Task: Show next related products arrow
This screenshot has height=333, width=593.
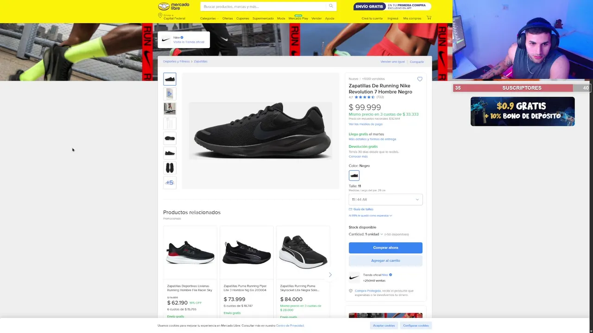Action: point(330,275)
